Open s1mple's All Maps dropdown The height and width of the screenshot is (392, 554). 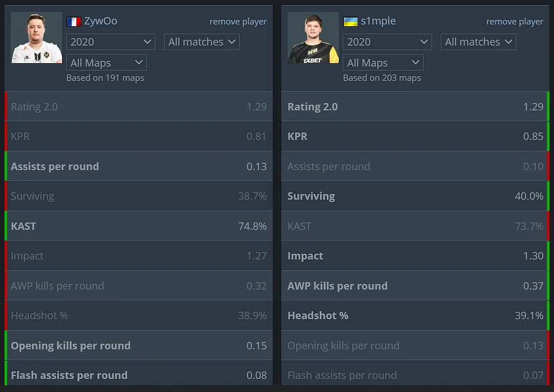pyautogui.click(x=383, y=63)
